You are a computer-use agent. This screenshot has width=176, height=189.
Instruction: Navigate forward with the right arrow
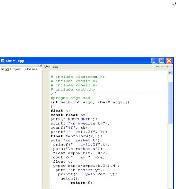167,67
